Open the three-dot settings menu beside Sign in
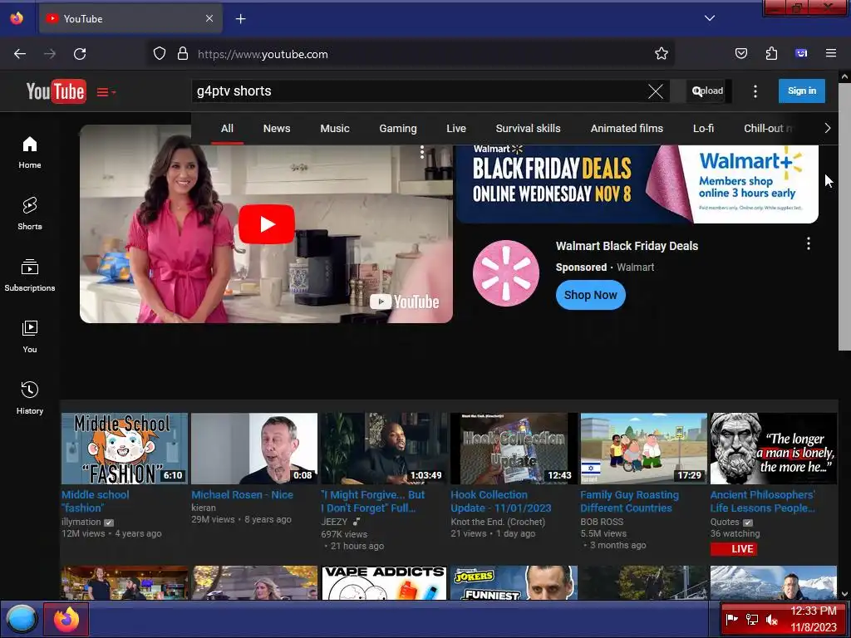Image resolution: width=851 pixels, height=638 pixels. 755,91
